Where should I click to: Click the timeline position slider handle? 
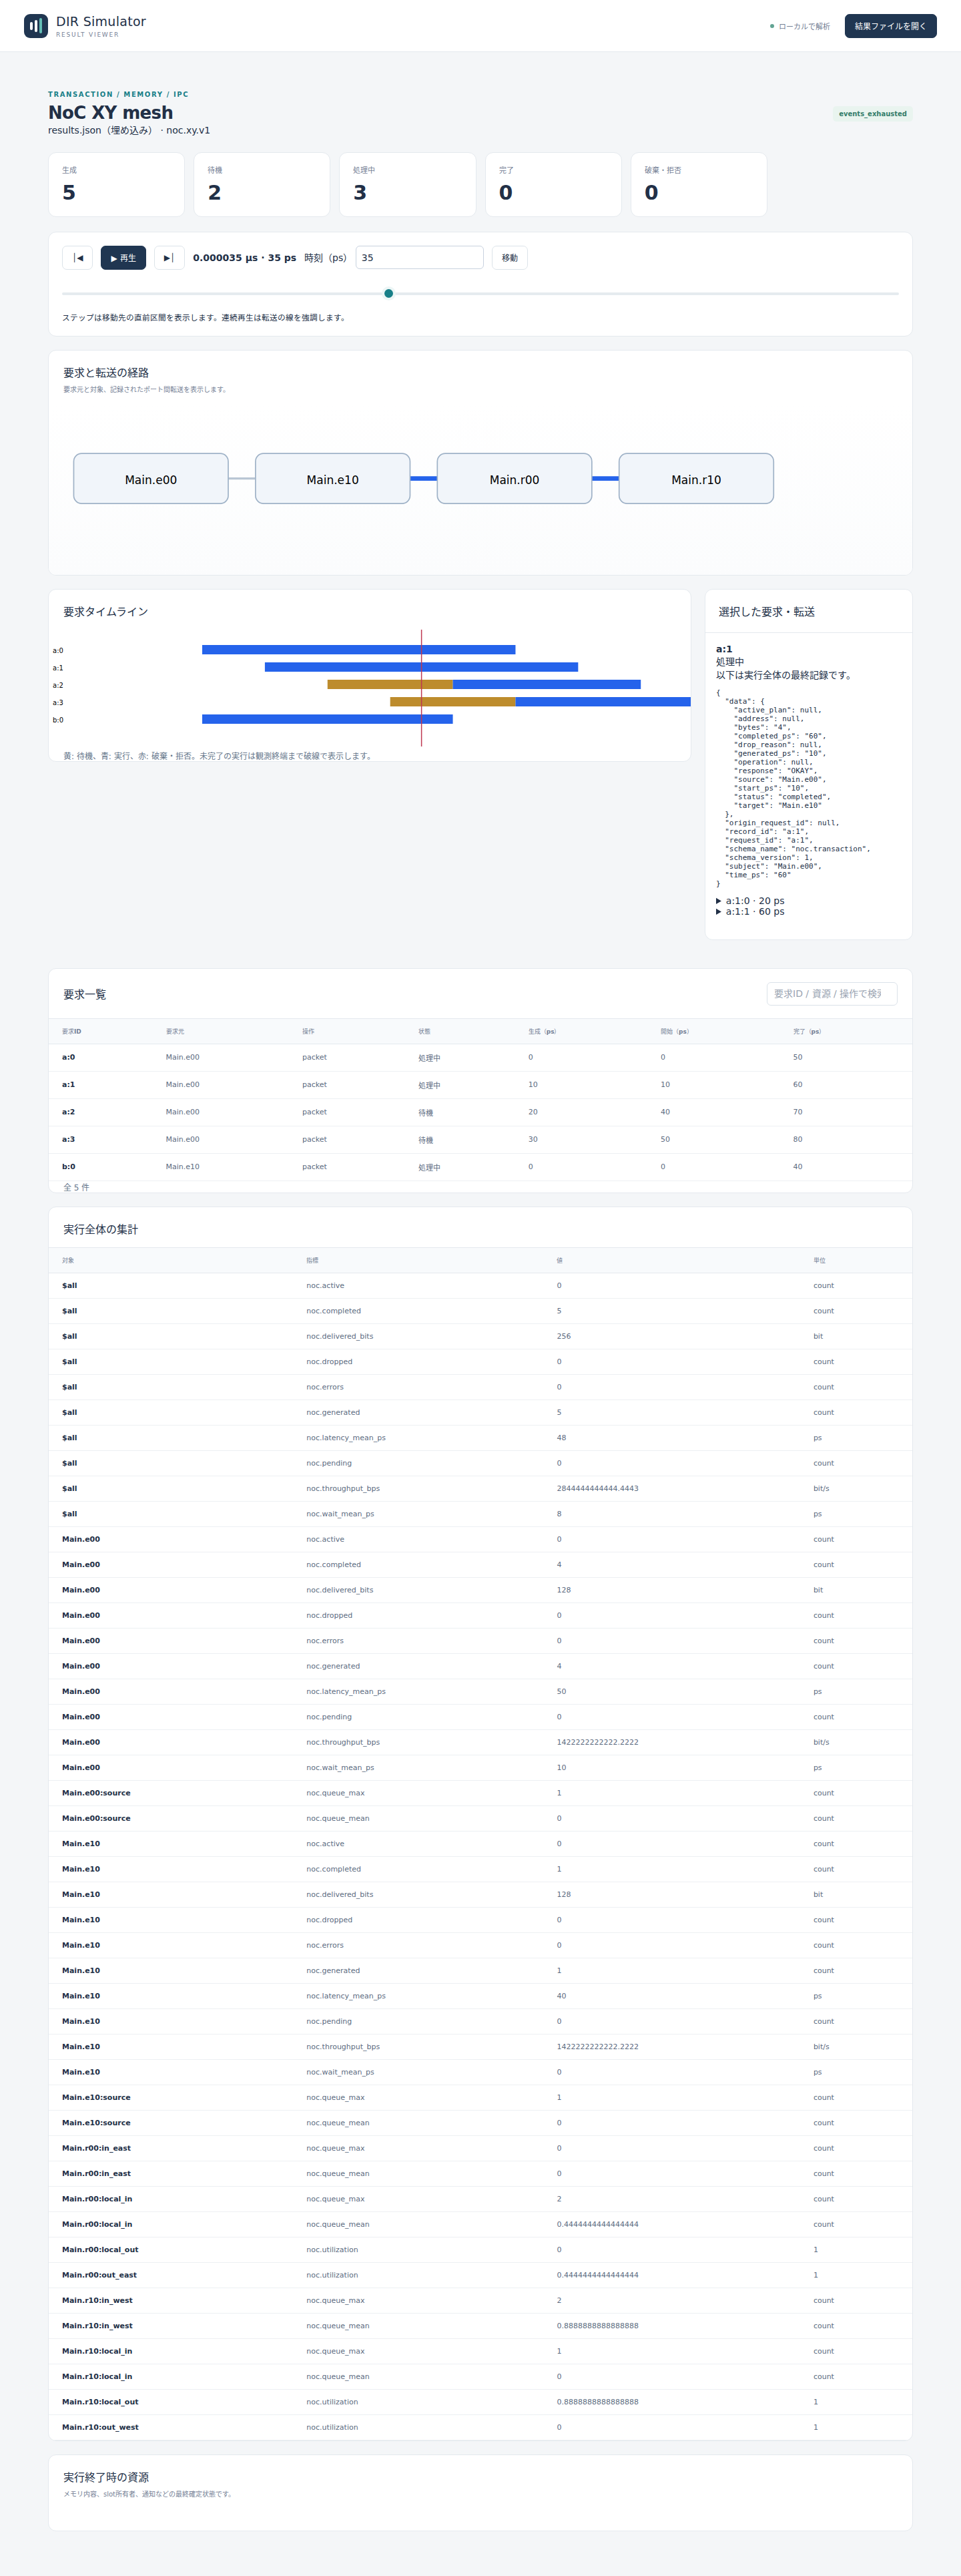388,293
